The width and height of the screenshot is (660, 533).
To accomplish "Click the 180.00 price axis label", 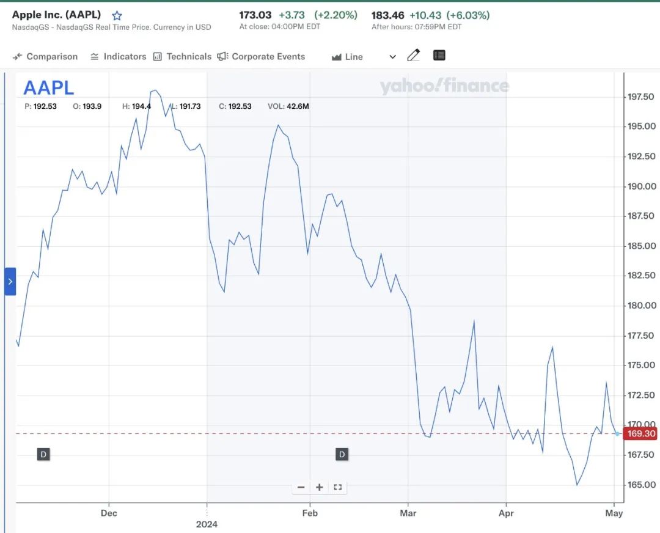I will point(641,305).
